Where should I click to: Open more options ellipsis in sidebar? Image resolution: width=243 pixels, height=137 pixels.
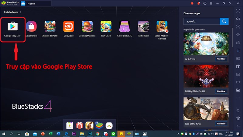[x=238, y=98]
